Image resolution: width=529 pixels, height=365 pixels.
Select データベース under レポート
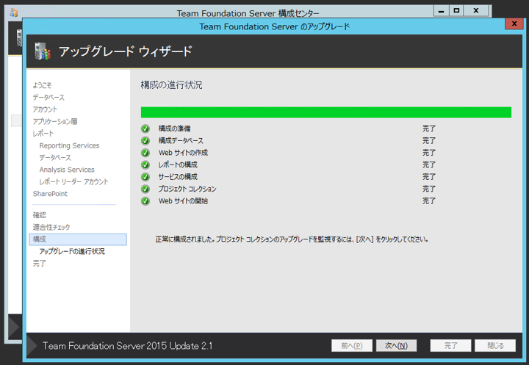(55, 158)
